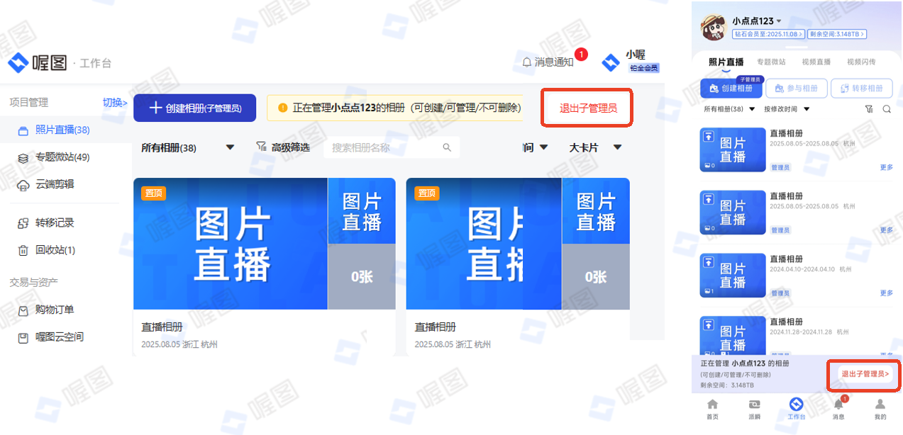This screenshot has width=903, height=435.
Task: Tap the mobile profile avatar picture
Action: point(714,28)
